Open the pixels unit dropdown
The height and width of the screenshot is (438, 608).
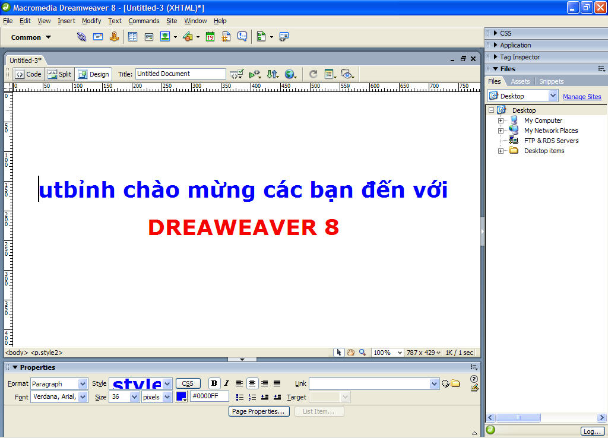(167, 397)
